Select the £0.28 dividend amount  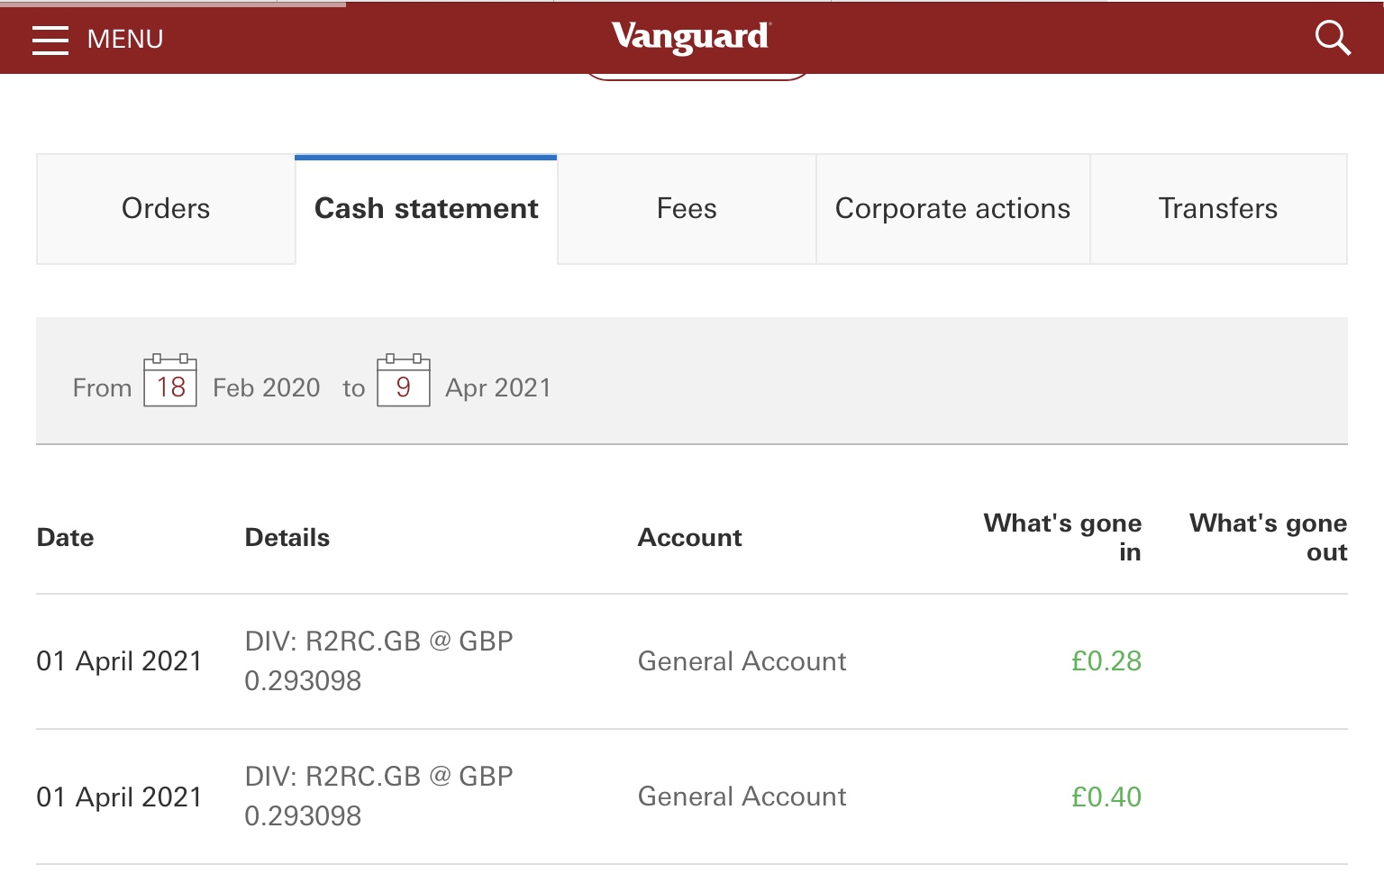1106,661
